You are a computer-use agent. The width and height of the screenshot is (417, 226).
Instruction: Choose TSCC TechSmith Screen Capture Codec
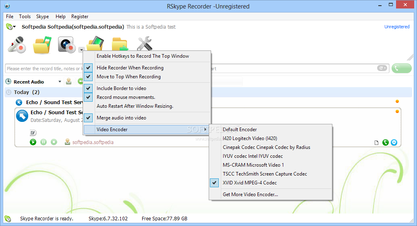tap(271, 174)
